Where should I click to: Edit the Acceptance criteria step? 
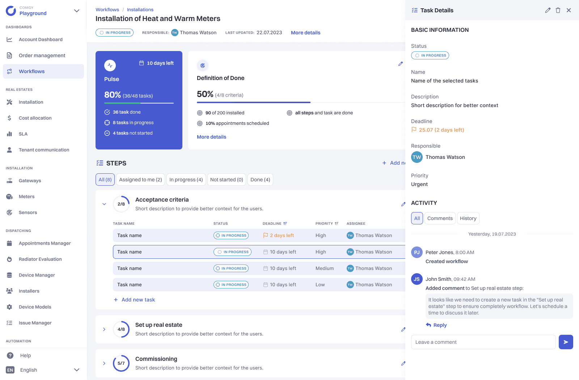403,204
